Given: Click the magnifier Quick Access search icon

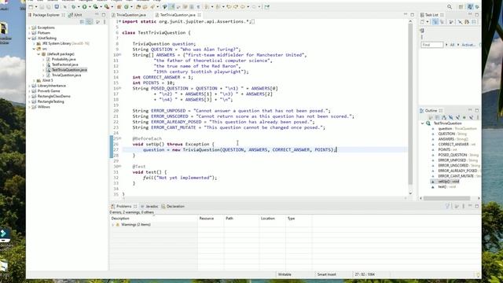Looking at the screenshot, I should coord(450,6).
